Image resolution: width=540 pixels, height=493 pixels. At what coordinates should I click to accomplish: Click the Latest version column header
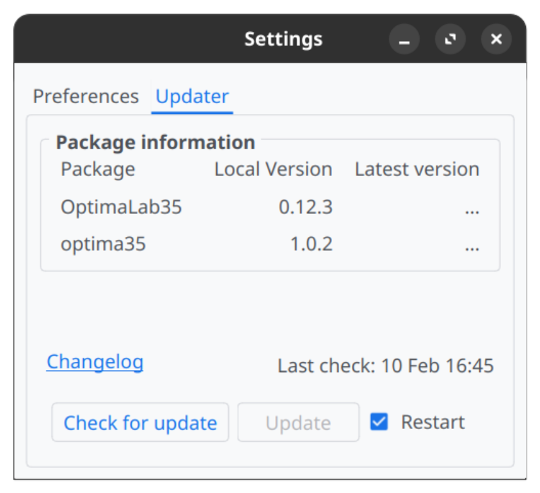417,170
